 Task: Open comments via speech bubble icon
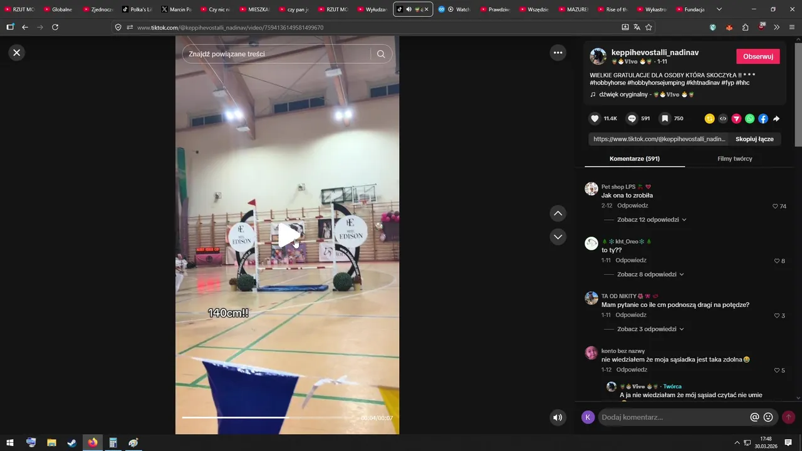[x=632, y=118]
